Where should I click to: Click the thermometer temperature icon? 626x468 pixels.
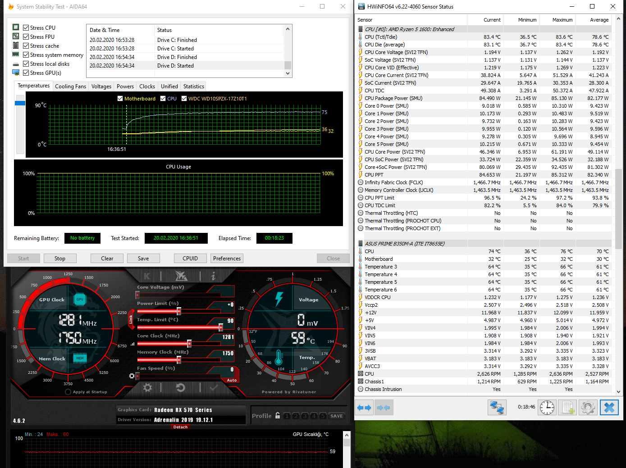click(x=279, y=358)
